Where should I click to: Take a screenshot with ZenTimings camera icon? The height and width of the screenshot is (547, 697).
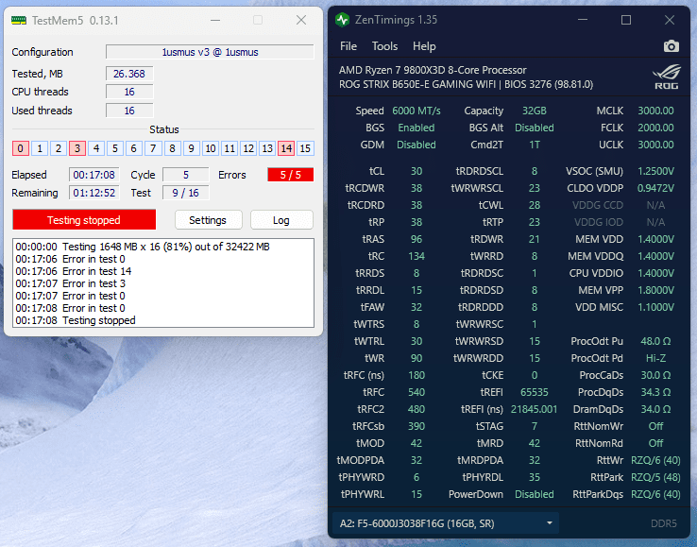point(671,46)
